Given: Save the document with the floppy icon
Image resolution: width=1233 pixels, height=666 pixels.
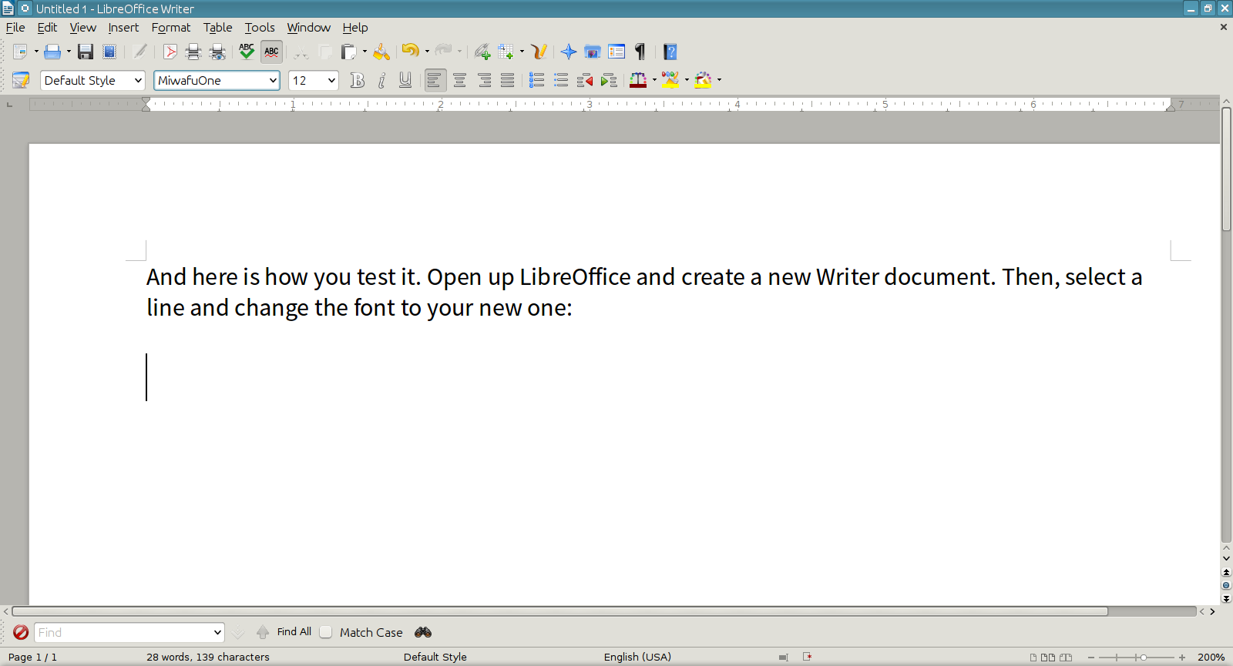Looking at the screenshot, I should (86, 52).
